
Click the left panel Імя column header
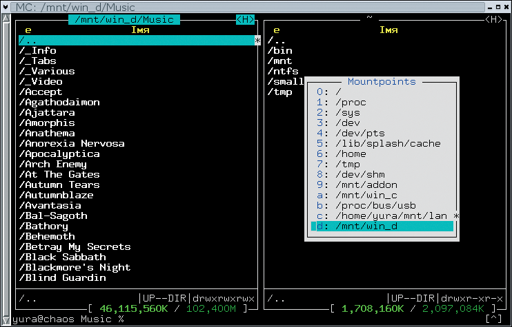[x=140, y=30]
